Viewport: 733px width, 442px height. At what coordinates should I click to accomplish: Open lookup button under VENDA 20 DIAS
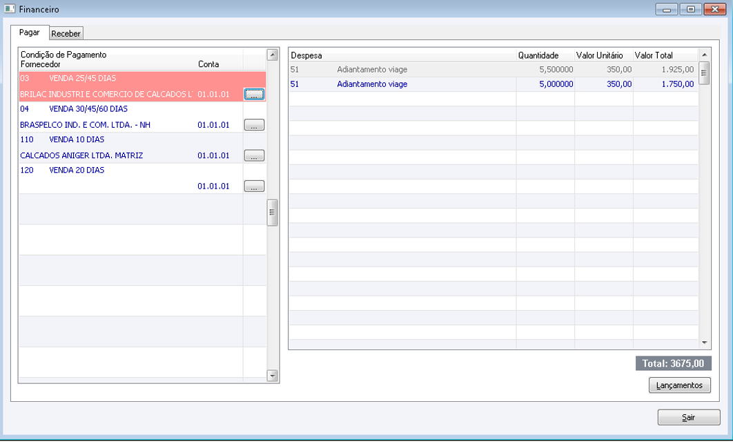point(254,186)
